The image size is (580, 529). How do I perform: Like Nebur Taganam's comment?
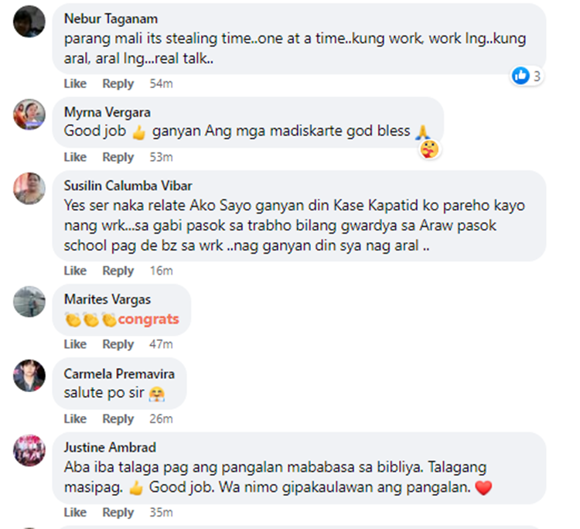(75, 84)
